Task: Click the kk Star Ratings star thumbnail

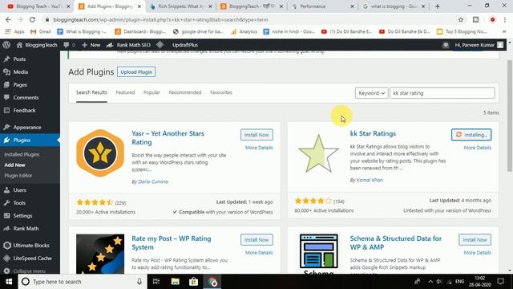Action: point(319,153)
